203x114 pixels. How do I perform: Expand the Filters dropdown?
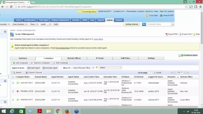click(110, 68)
